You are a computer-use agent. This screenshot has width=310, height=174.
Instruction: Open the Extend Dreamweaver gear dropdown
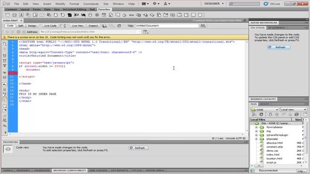point(156,4)
